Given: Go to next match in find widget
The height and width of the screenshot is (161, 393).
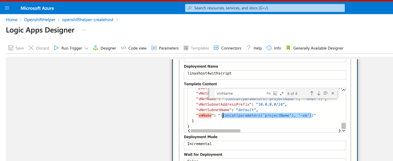Looking at the screenshot, I should [319, 93].
